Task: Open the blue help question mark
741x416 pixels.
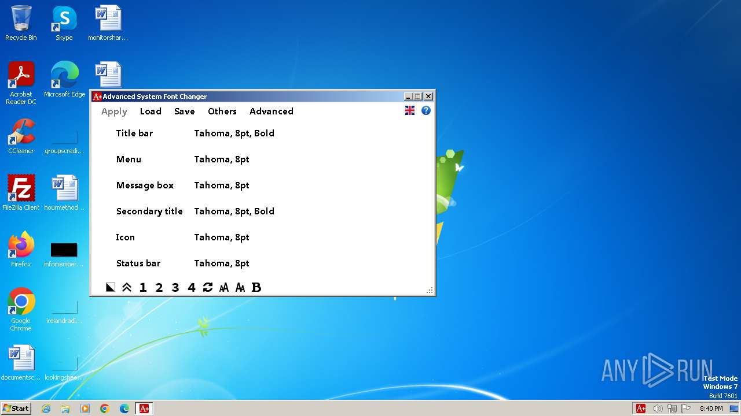Action: point(426,110)
